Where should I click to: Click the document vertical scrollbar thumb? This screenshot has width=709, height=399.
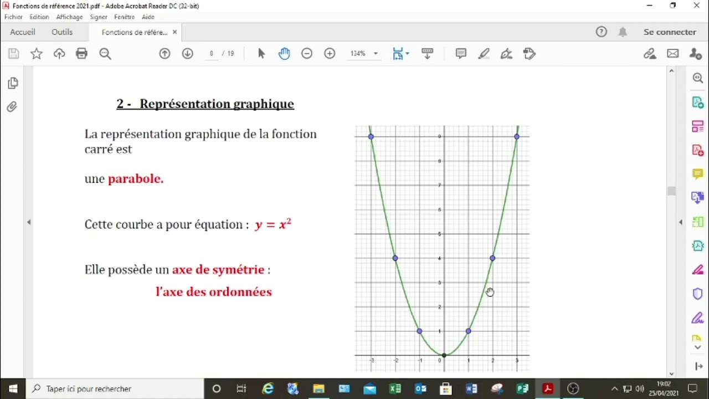click(x=672, y=191)
